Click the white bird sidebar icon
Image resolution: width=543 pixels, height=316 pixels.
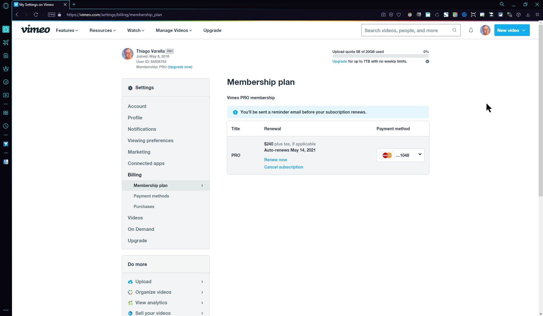click(6, 144)
